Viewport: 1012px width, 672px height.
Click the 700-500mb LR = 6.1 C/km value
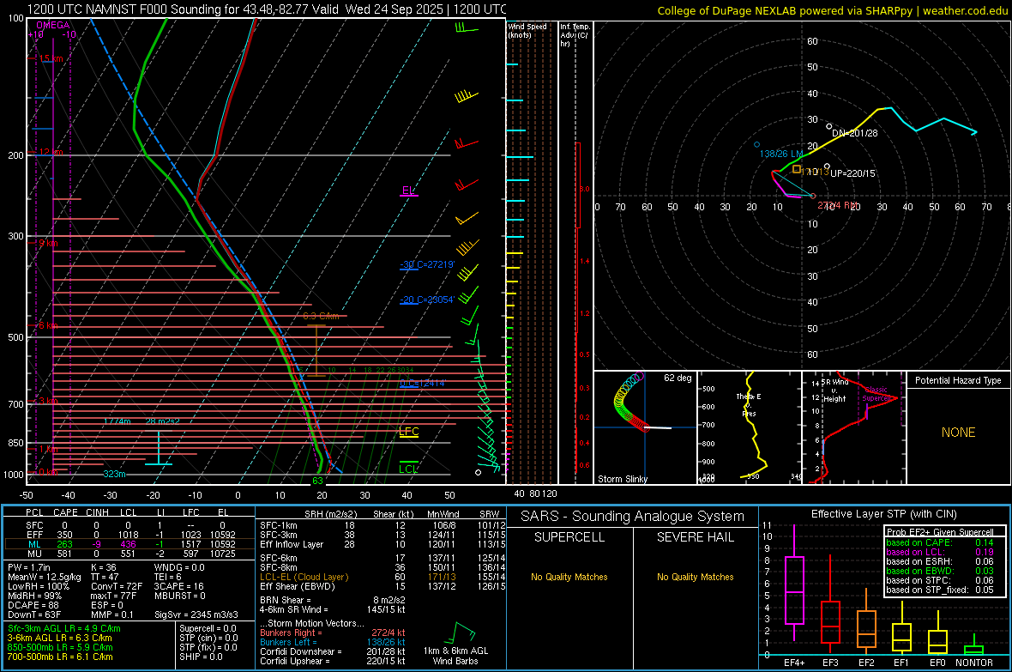[x=60, y=657]
